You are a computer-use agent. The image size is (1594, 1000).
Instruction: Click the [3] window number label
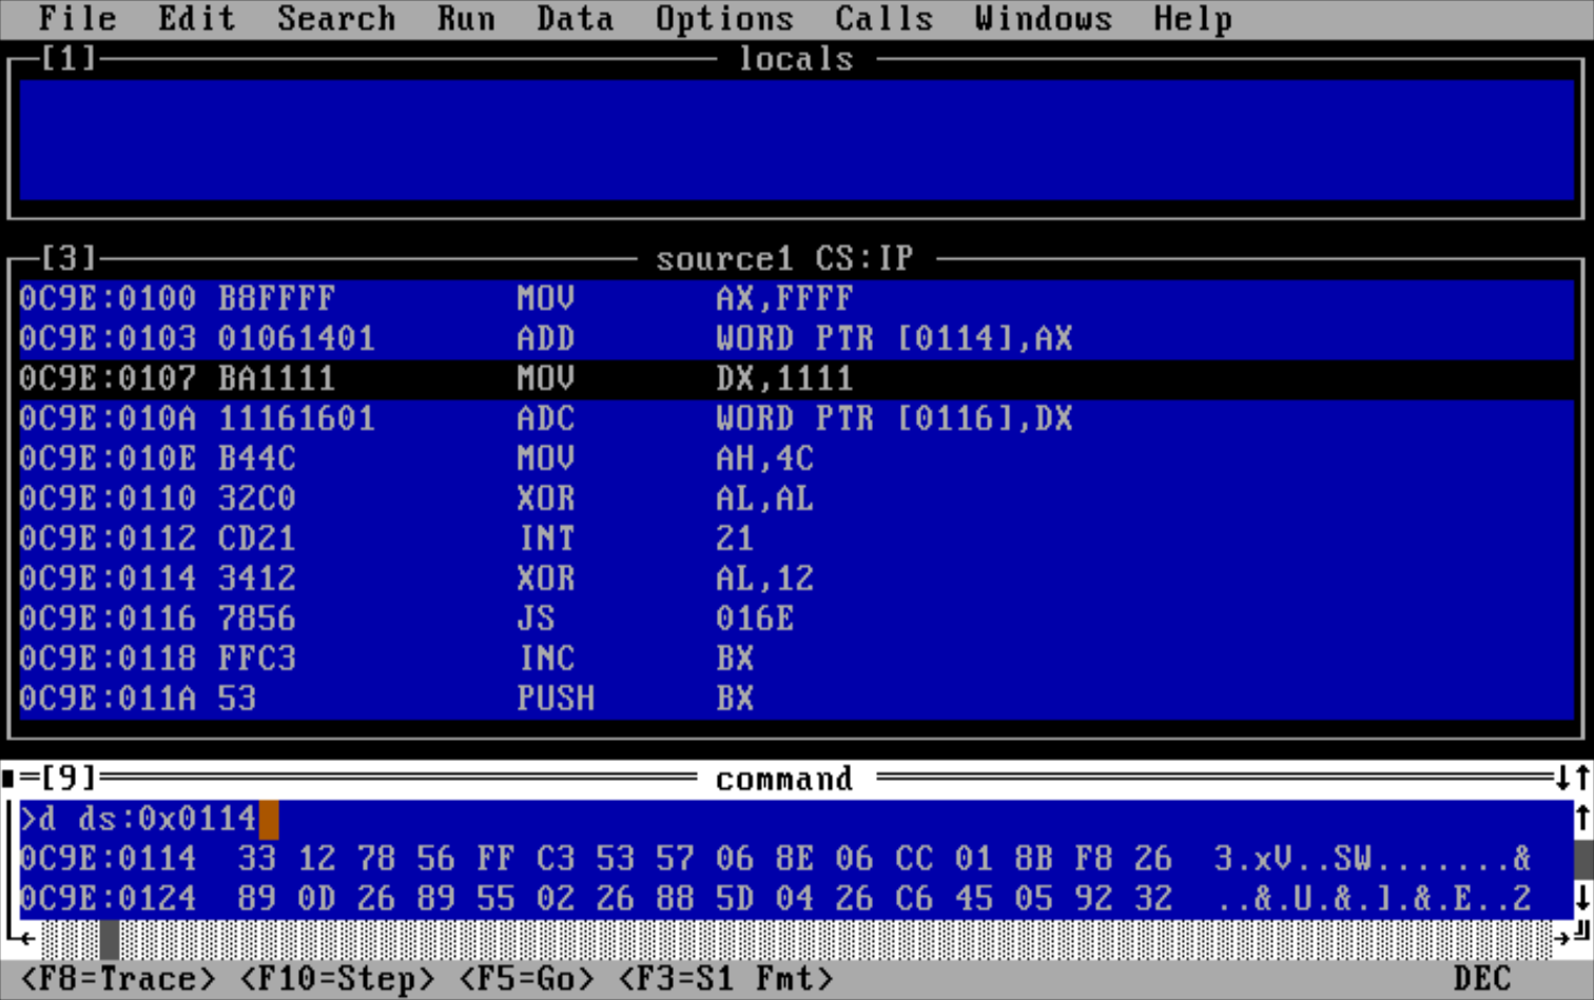69,258
